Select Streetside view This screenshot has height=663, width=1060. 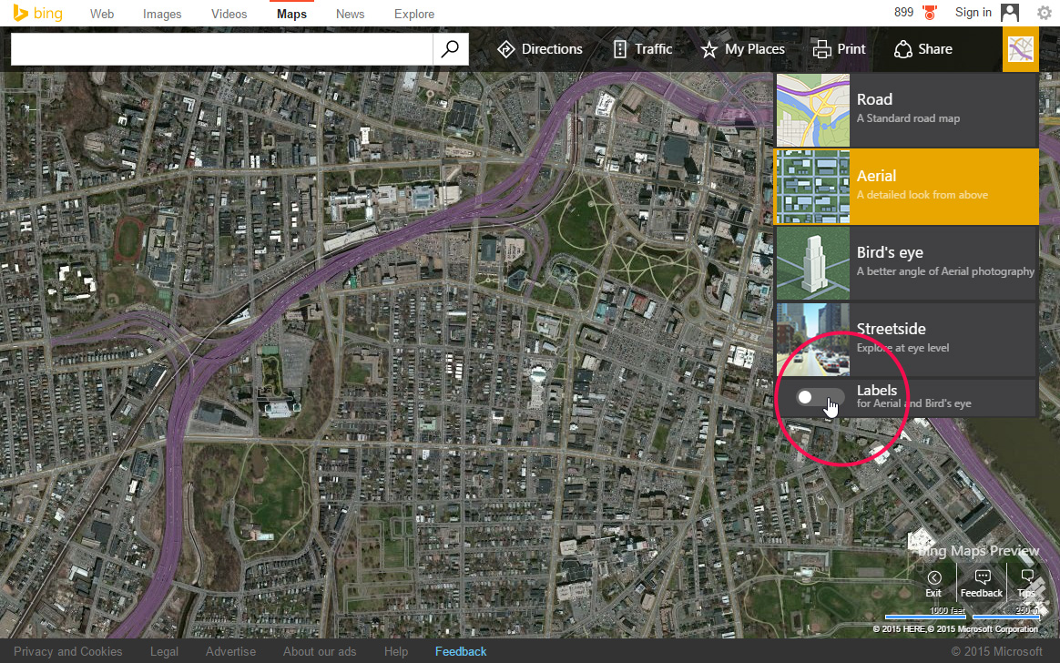[x=906, y=340]
